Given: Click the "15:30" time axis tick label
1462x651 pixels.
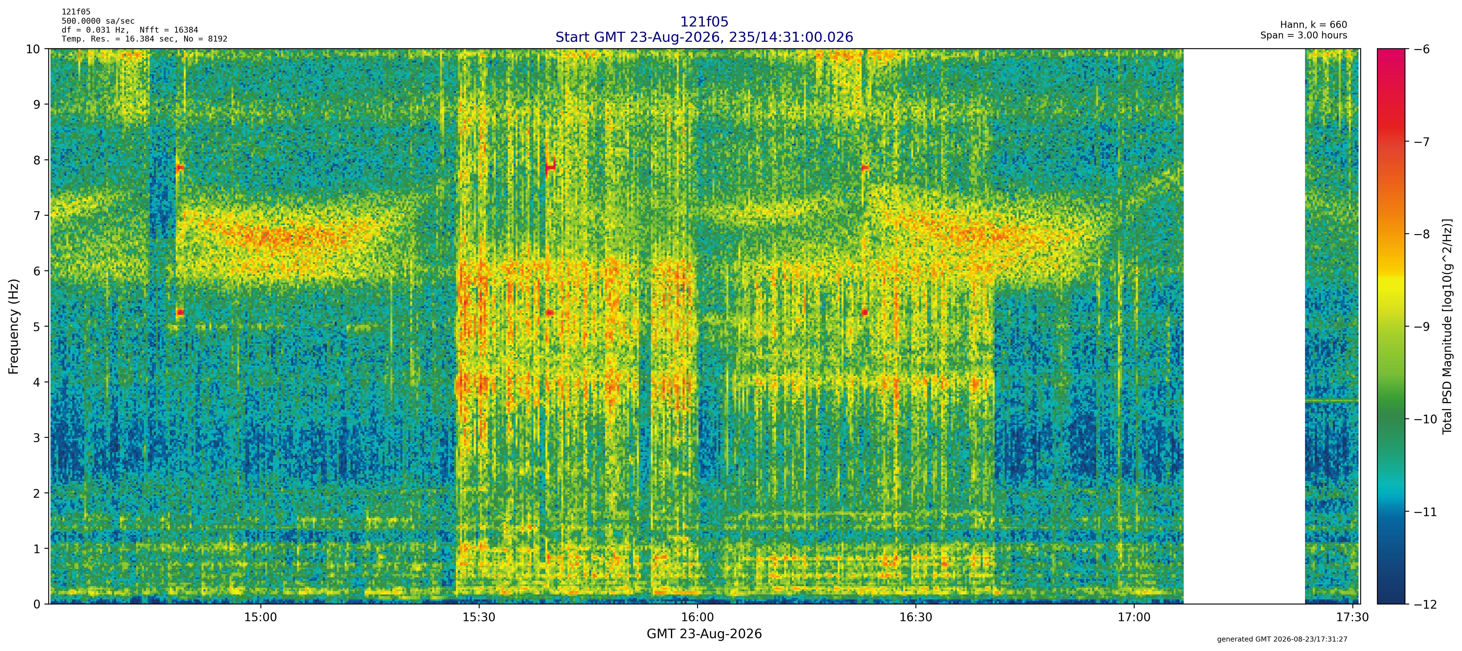Looking at the screenshot, I should [x=479, y=618].
